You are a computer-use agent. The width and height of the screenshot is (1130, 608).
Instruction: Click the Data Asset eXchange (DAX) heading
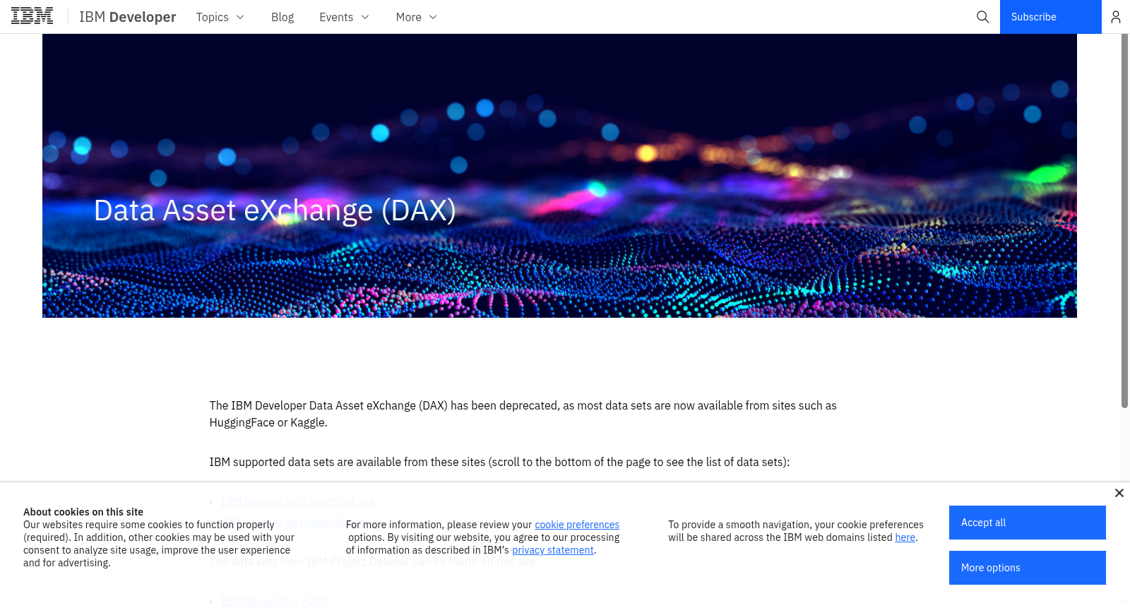275,210
